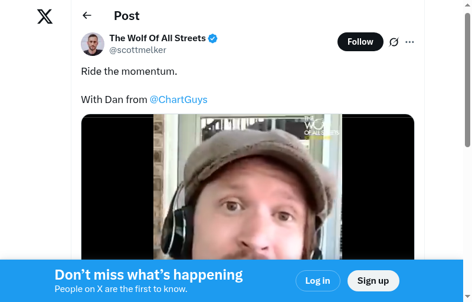Click the X logo
472x302 pixels.
[45, 16]
